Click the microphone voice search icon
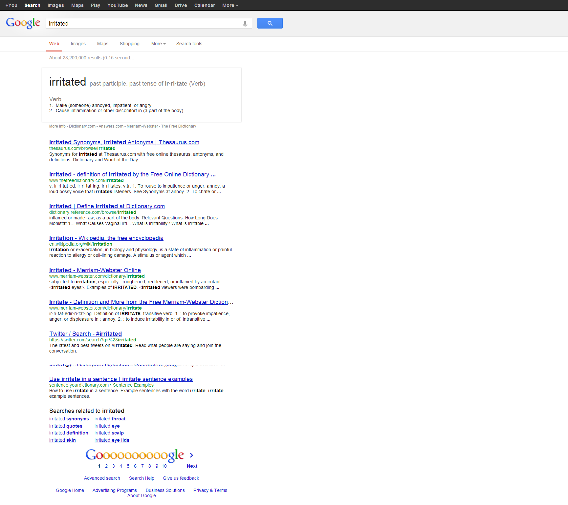 245,24
